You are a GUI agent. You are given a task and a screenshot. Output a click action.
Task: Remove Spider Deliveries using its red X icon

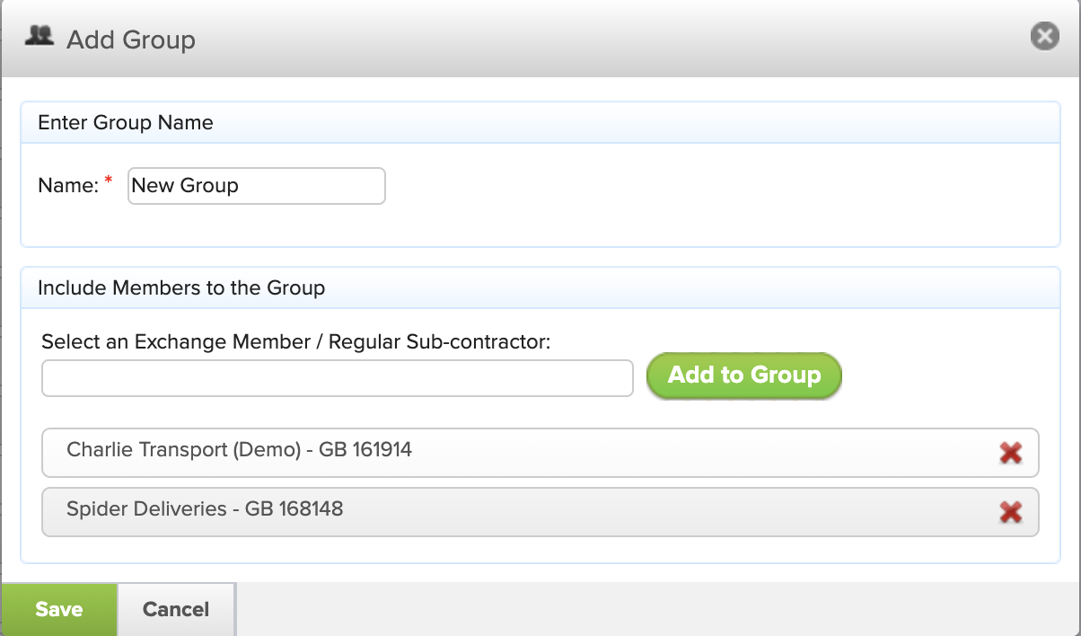(1011, 512)
